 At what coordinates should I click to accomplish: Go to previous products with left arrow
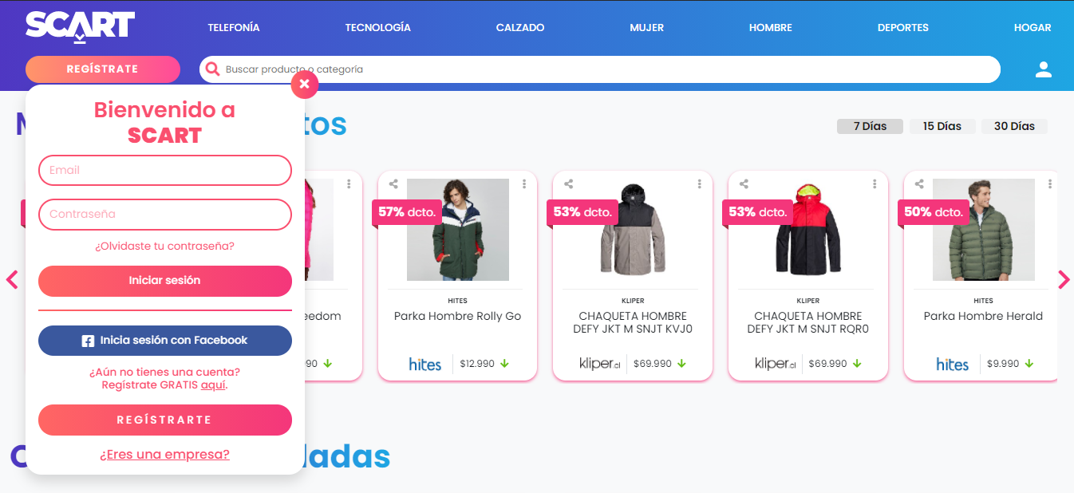[12, 279]
